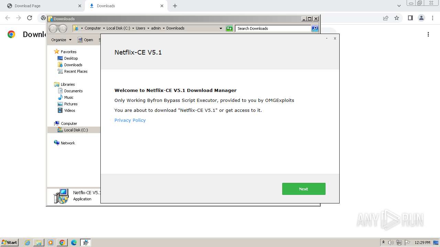Image resolution: width=440 pixels, height=247 pixels.
Task: Click admin in the address breadcrumb
Action: (156, 28)
